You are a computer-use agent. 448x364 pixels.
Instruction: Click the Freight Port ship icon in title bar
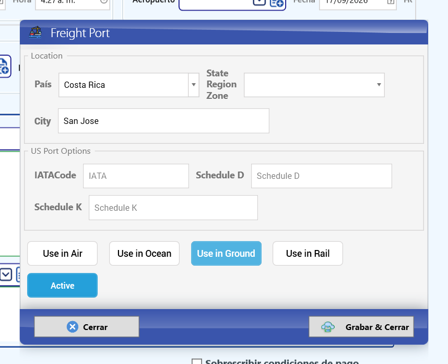(x=36, y=32)
